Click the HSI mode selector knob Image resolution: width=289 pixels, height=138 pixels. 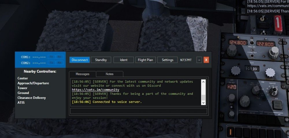(x=256, y=90)
